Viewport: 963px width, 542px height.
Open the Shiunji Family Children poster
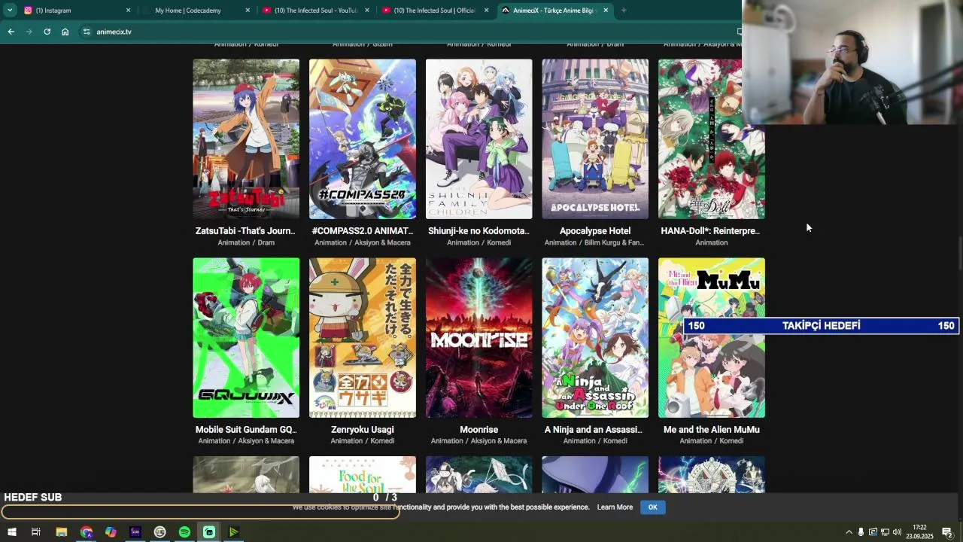[x=478, y=139]
